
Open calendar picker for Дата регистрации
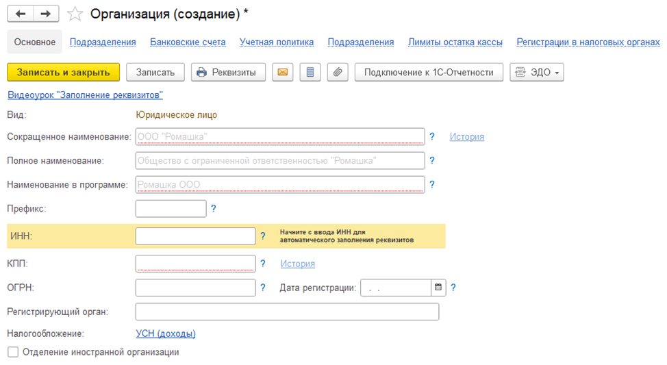pyautogui.click(x=438, y=288)
